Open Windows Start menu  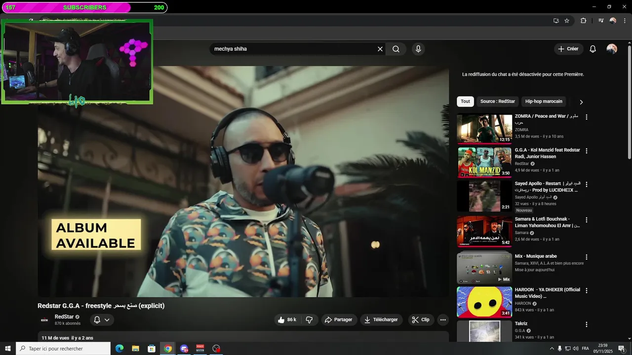point(8,349)
